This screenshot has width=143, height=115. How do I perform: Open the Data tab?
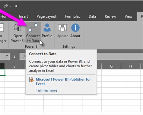[x=92, y=16]
